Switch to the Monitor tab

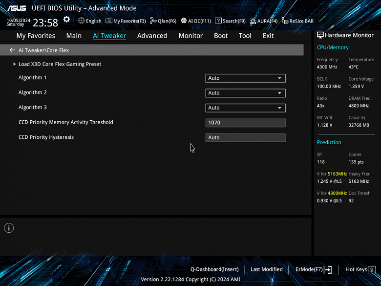[x=190, y=36]
